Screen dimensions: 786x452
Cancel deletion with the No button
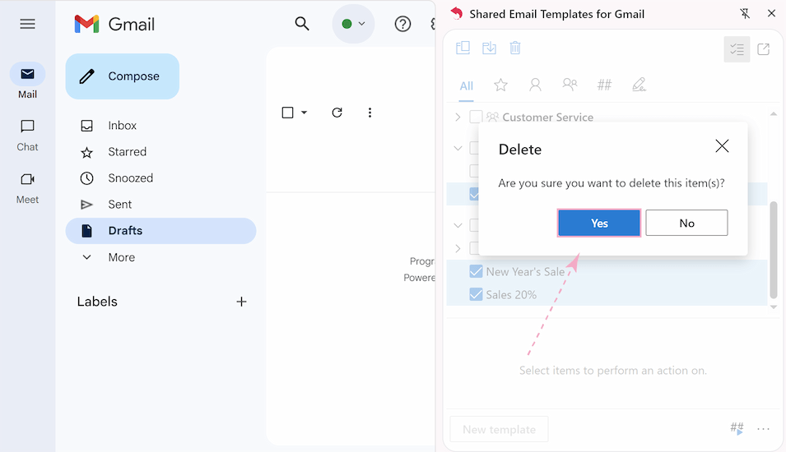[686, 223]
